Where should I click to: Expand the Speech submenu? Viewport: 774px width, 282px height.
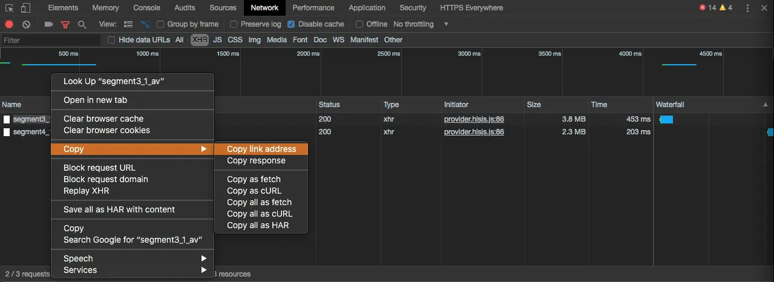pos(133,258)
